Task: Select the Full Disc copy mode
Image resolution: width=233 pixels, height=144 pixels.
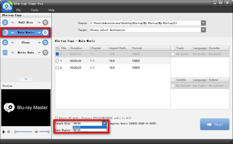Action: [26, 22]
